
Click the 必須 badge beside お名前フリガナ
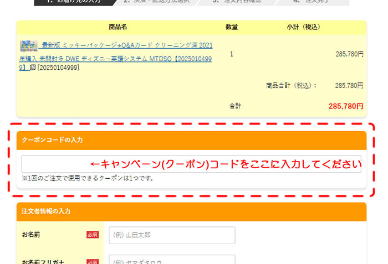[92, 261]
